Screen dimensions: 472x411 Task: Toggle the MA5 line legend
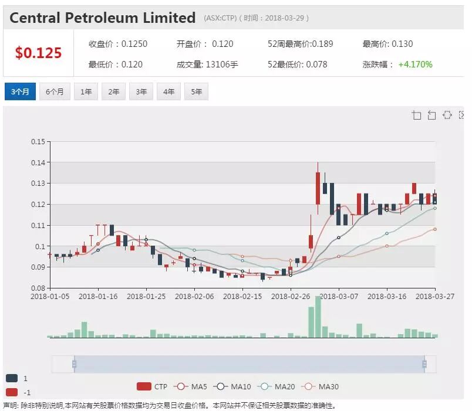[190, 386]
